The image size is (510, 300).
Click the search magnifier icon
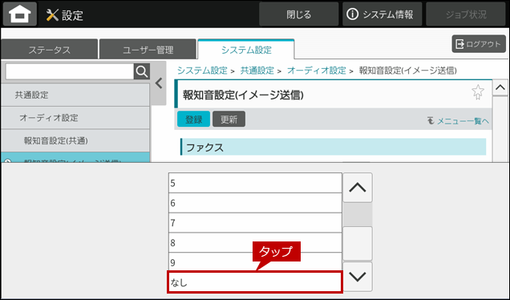[x=142, y=71]
